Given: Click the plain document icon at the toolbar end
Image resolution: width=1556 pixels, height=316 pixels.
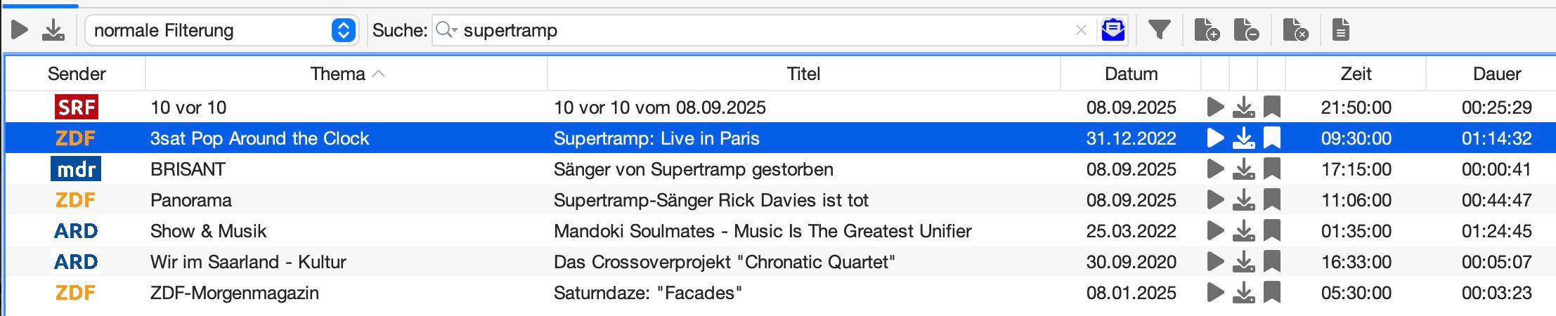Looking at the screenshot, I should (1341, 30).
